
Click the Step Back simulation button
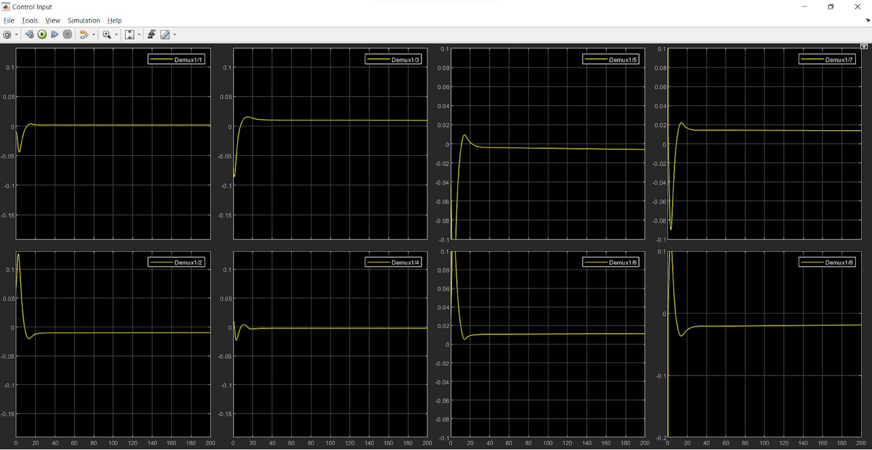tap(29, 35)
